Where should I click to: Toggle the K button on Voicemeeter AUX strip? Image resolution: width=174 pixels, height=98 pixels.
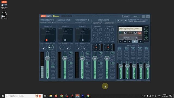click(112, 70)
